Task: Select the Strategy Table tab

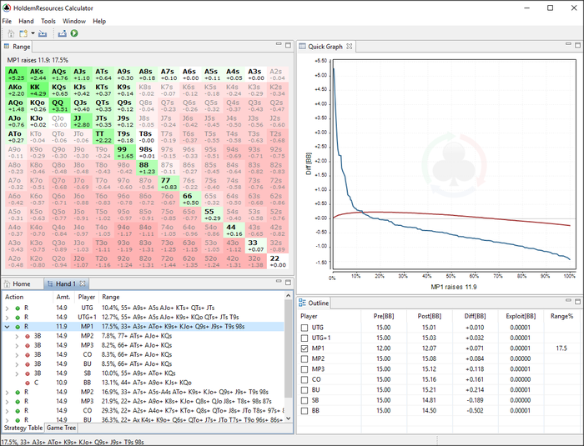Action: click(23, 428)
